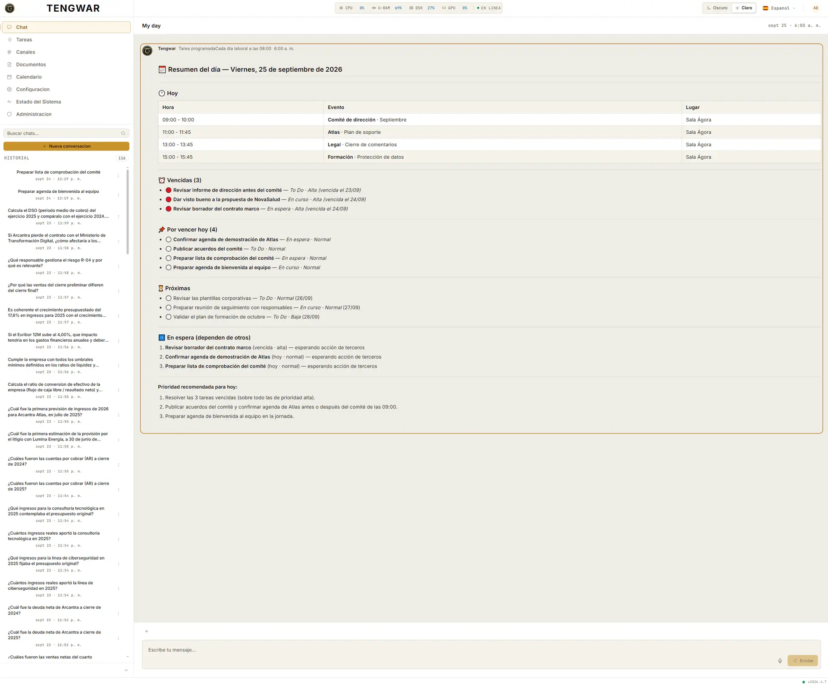Click the Nueva conversacion button
Image resolution: width=828 pixels, height=686 pixels.
pyautogui.click(x=66, y=146)
